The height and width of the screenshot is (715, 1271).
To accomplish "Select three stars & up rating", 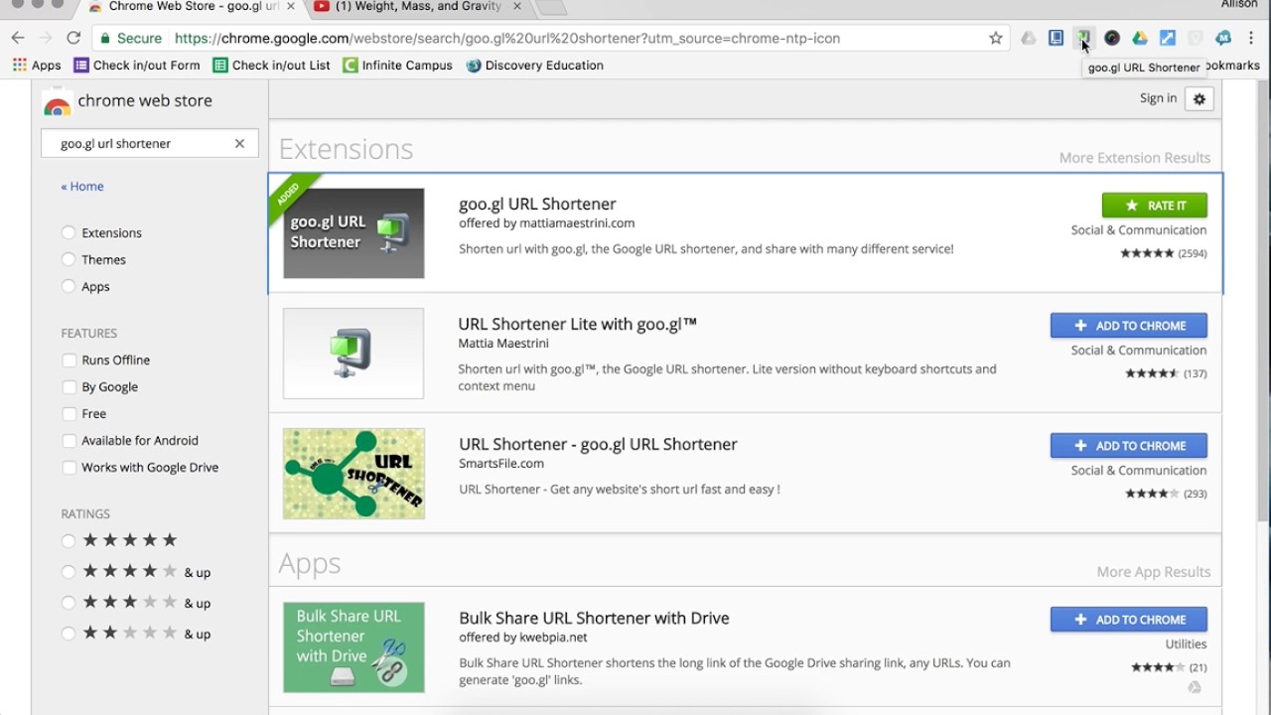I will pos(69,603).
